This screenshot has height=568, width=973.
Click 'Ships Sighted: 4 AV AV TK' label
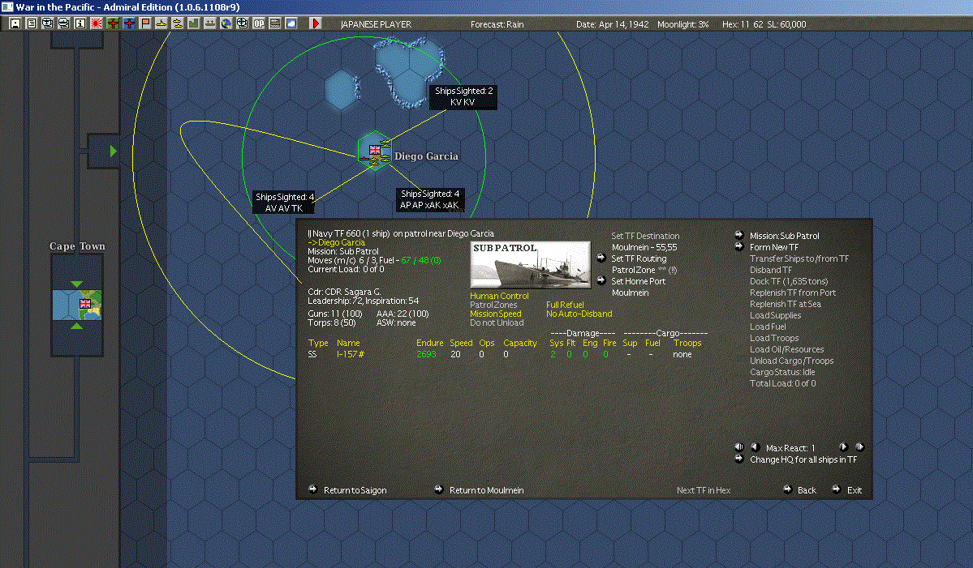pyautogui.click(x=284, y=203)
